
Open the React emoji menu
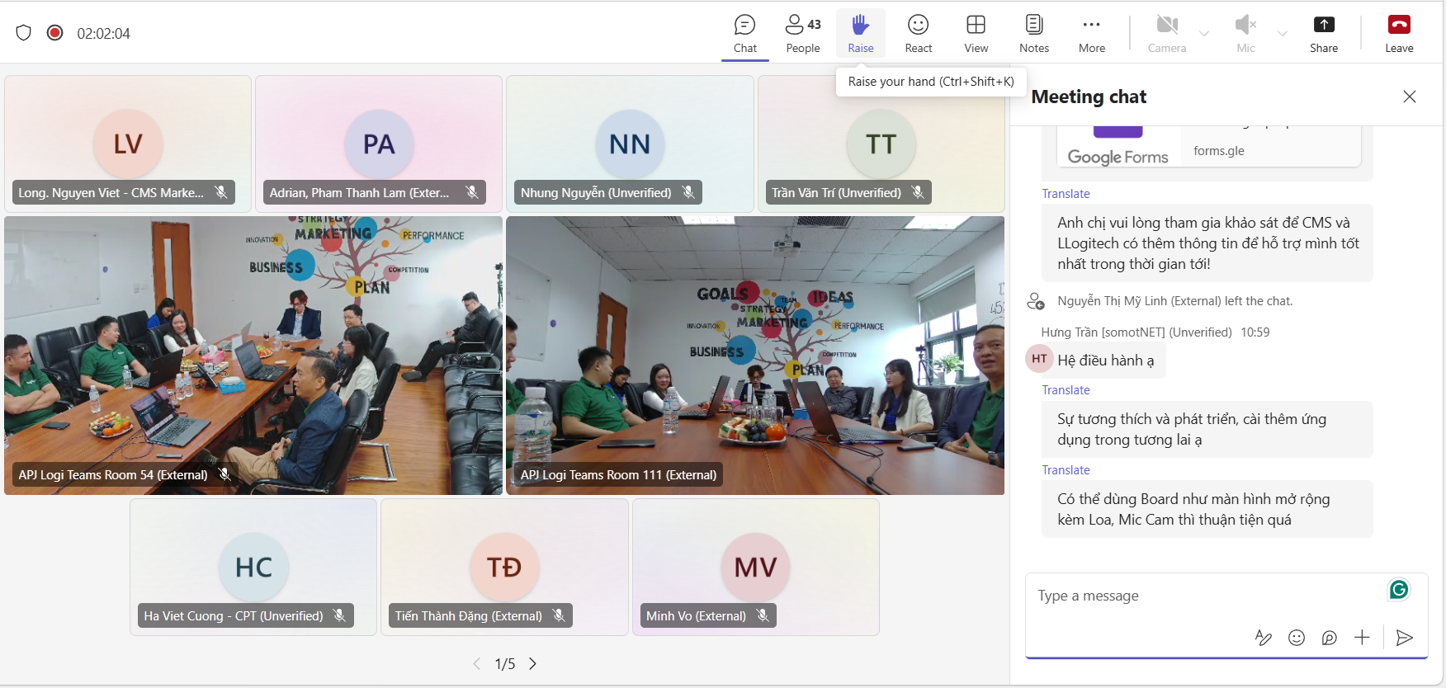(x=918, y=33)
